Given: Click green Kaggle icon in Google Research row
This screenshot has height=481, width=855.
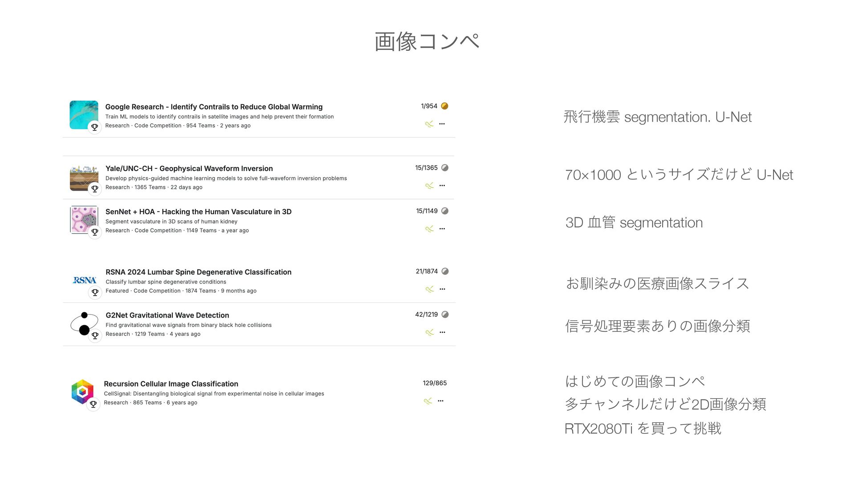Looking at the screenshot, I should (x=429, y=124).
